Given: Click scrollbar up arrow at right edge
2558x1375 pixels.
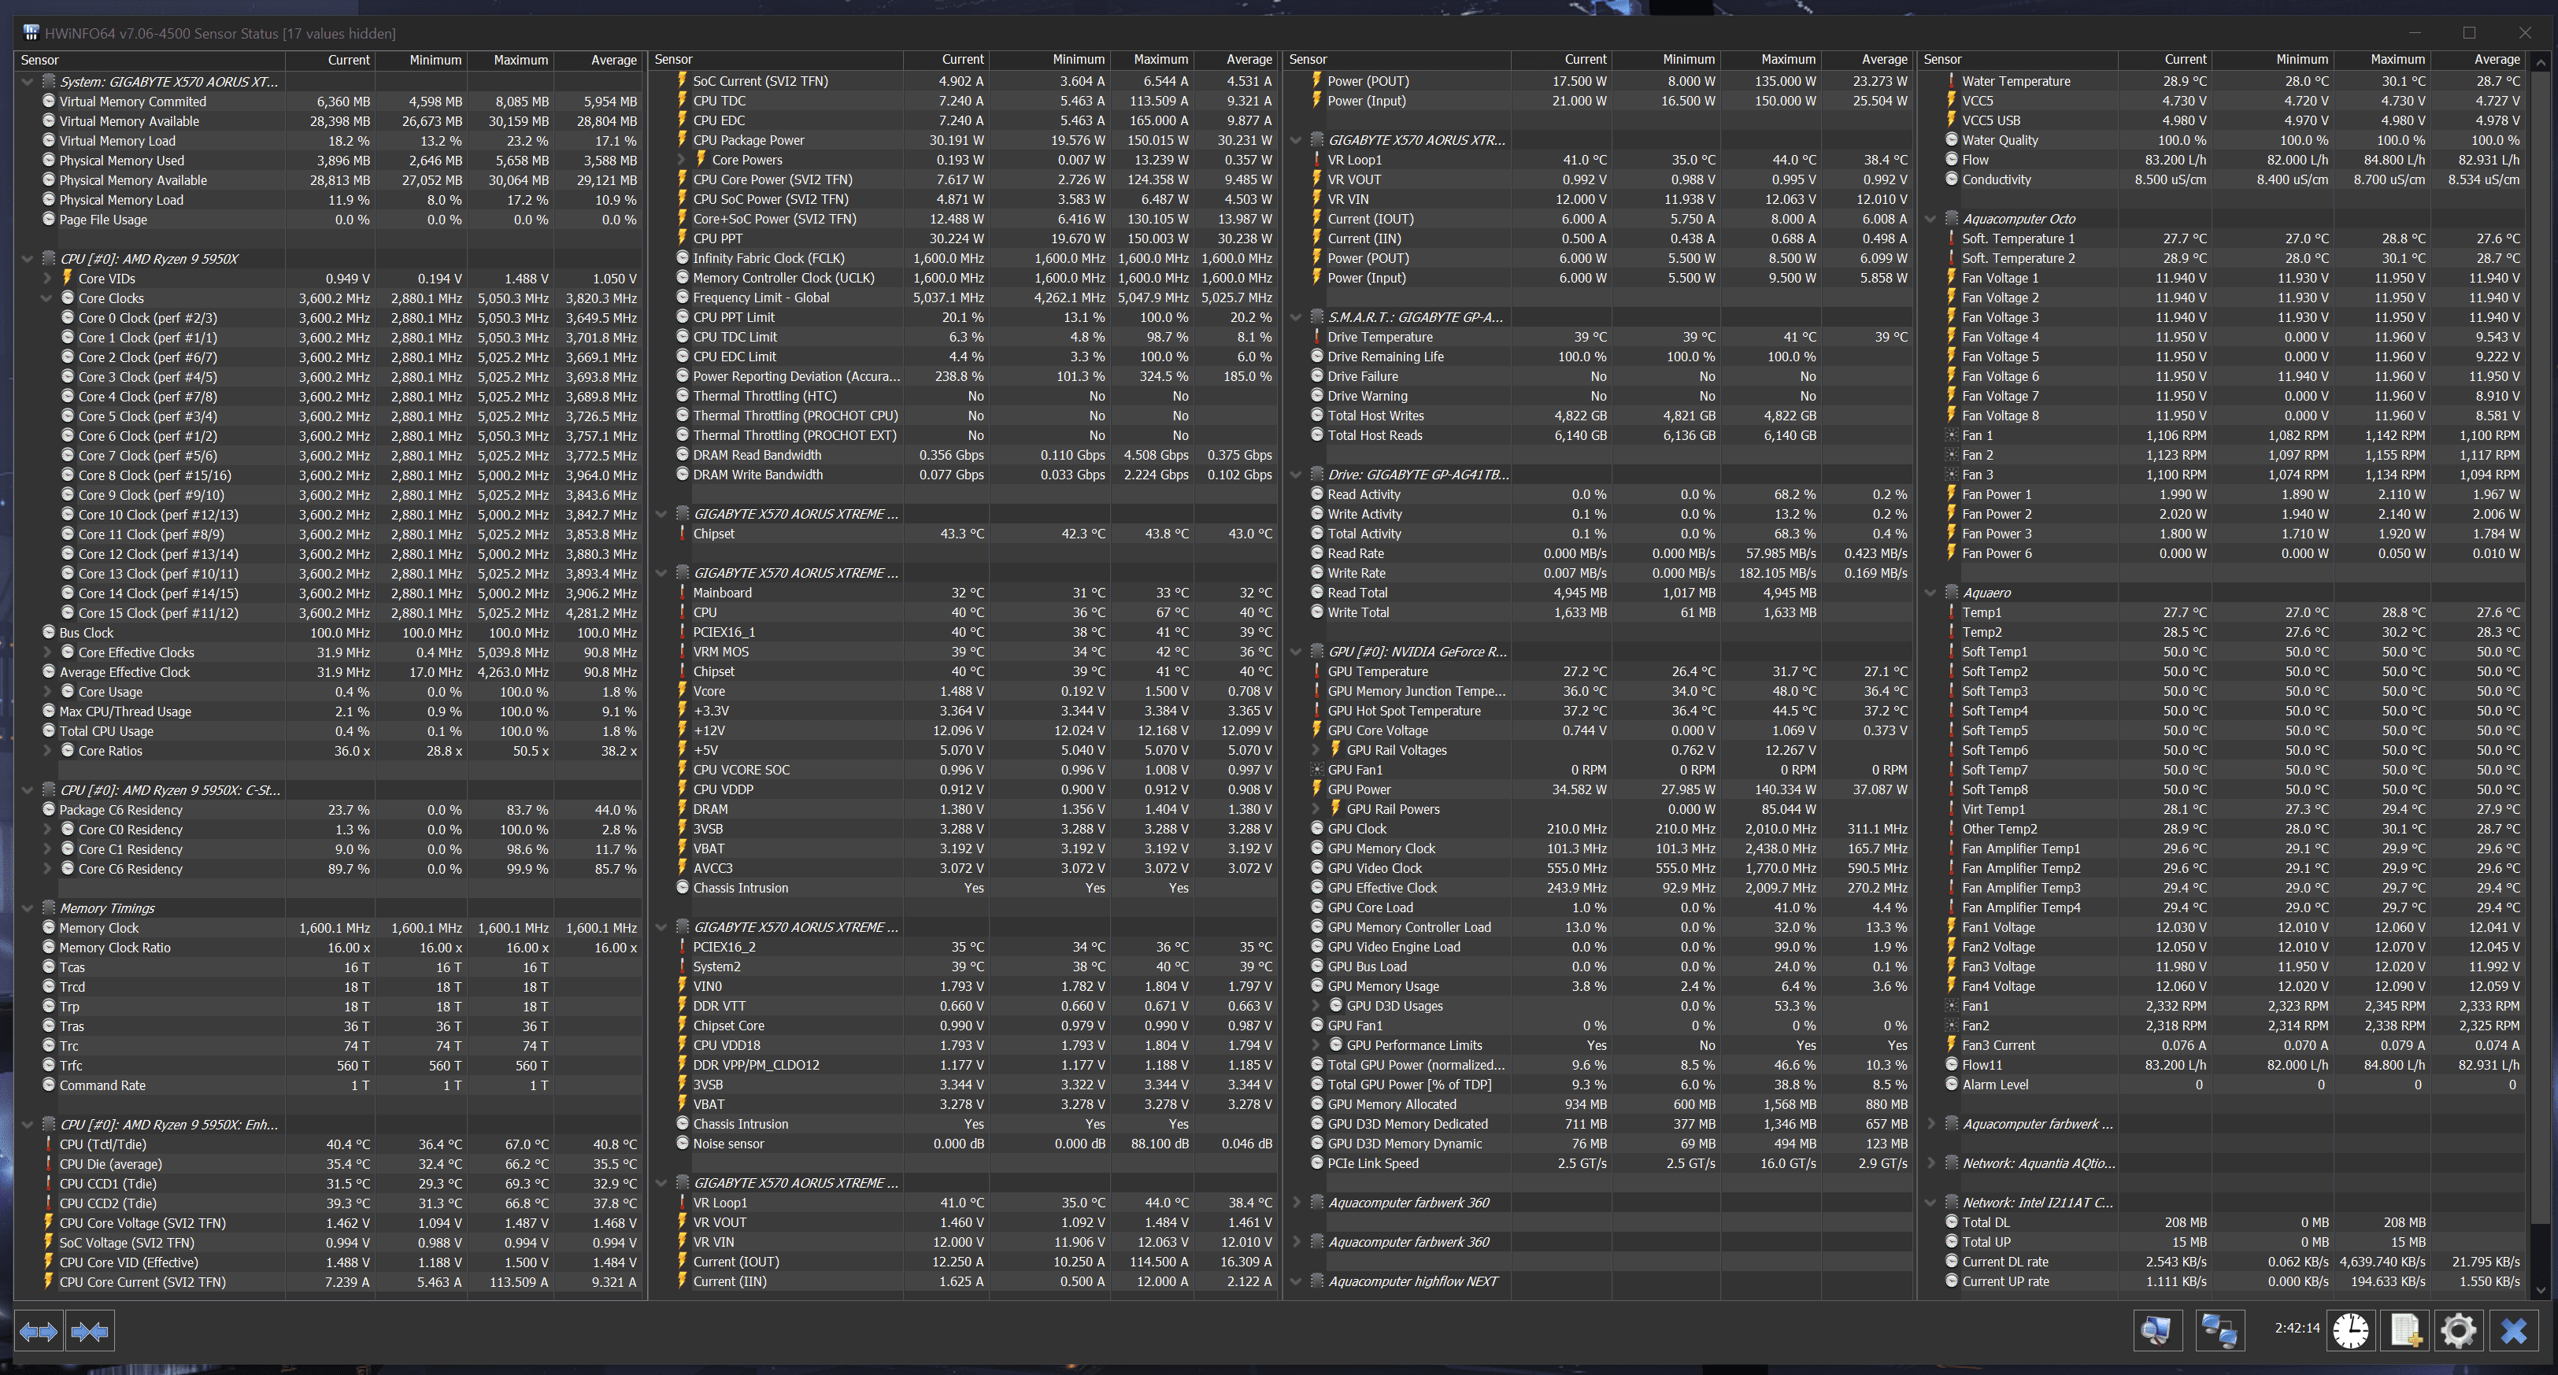Looking at the screenshot, I should click(2540, 61).
